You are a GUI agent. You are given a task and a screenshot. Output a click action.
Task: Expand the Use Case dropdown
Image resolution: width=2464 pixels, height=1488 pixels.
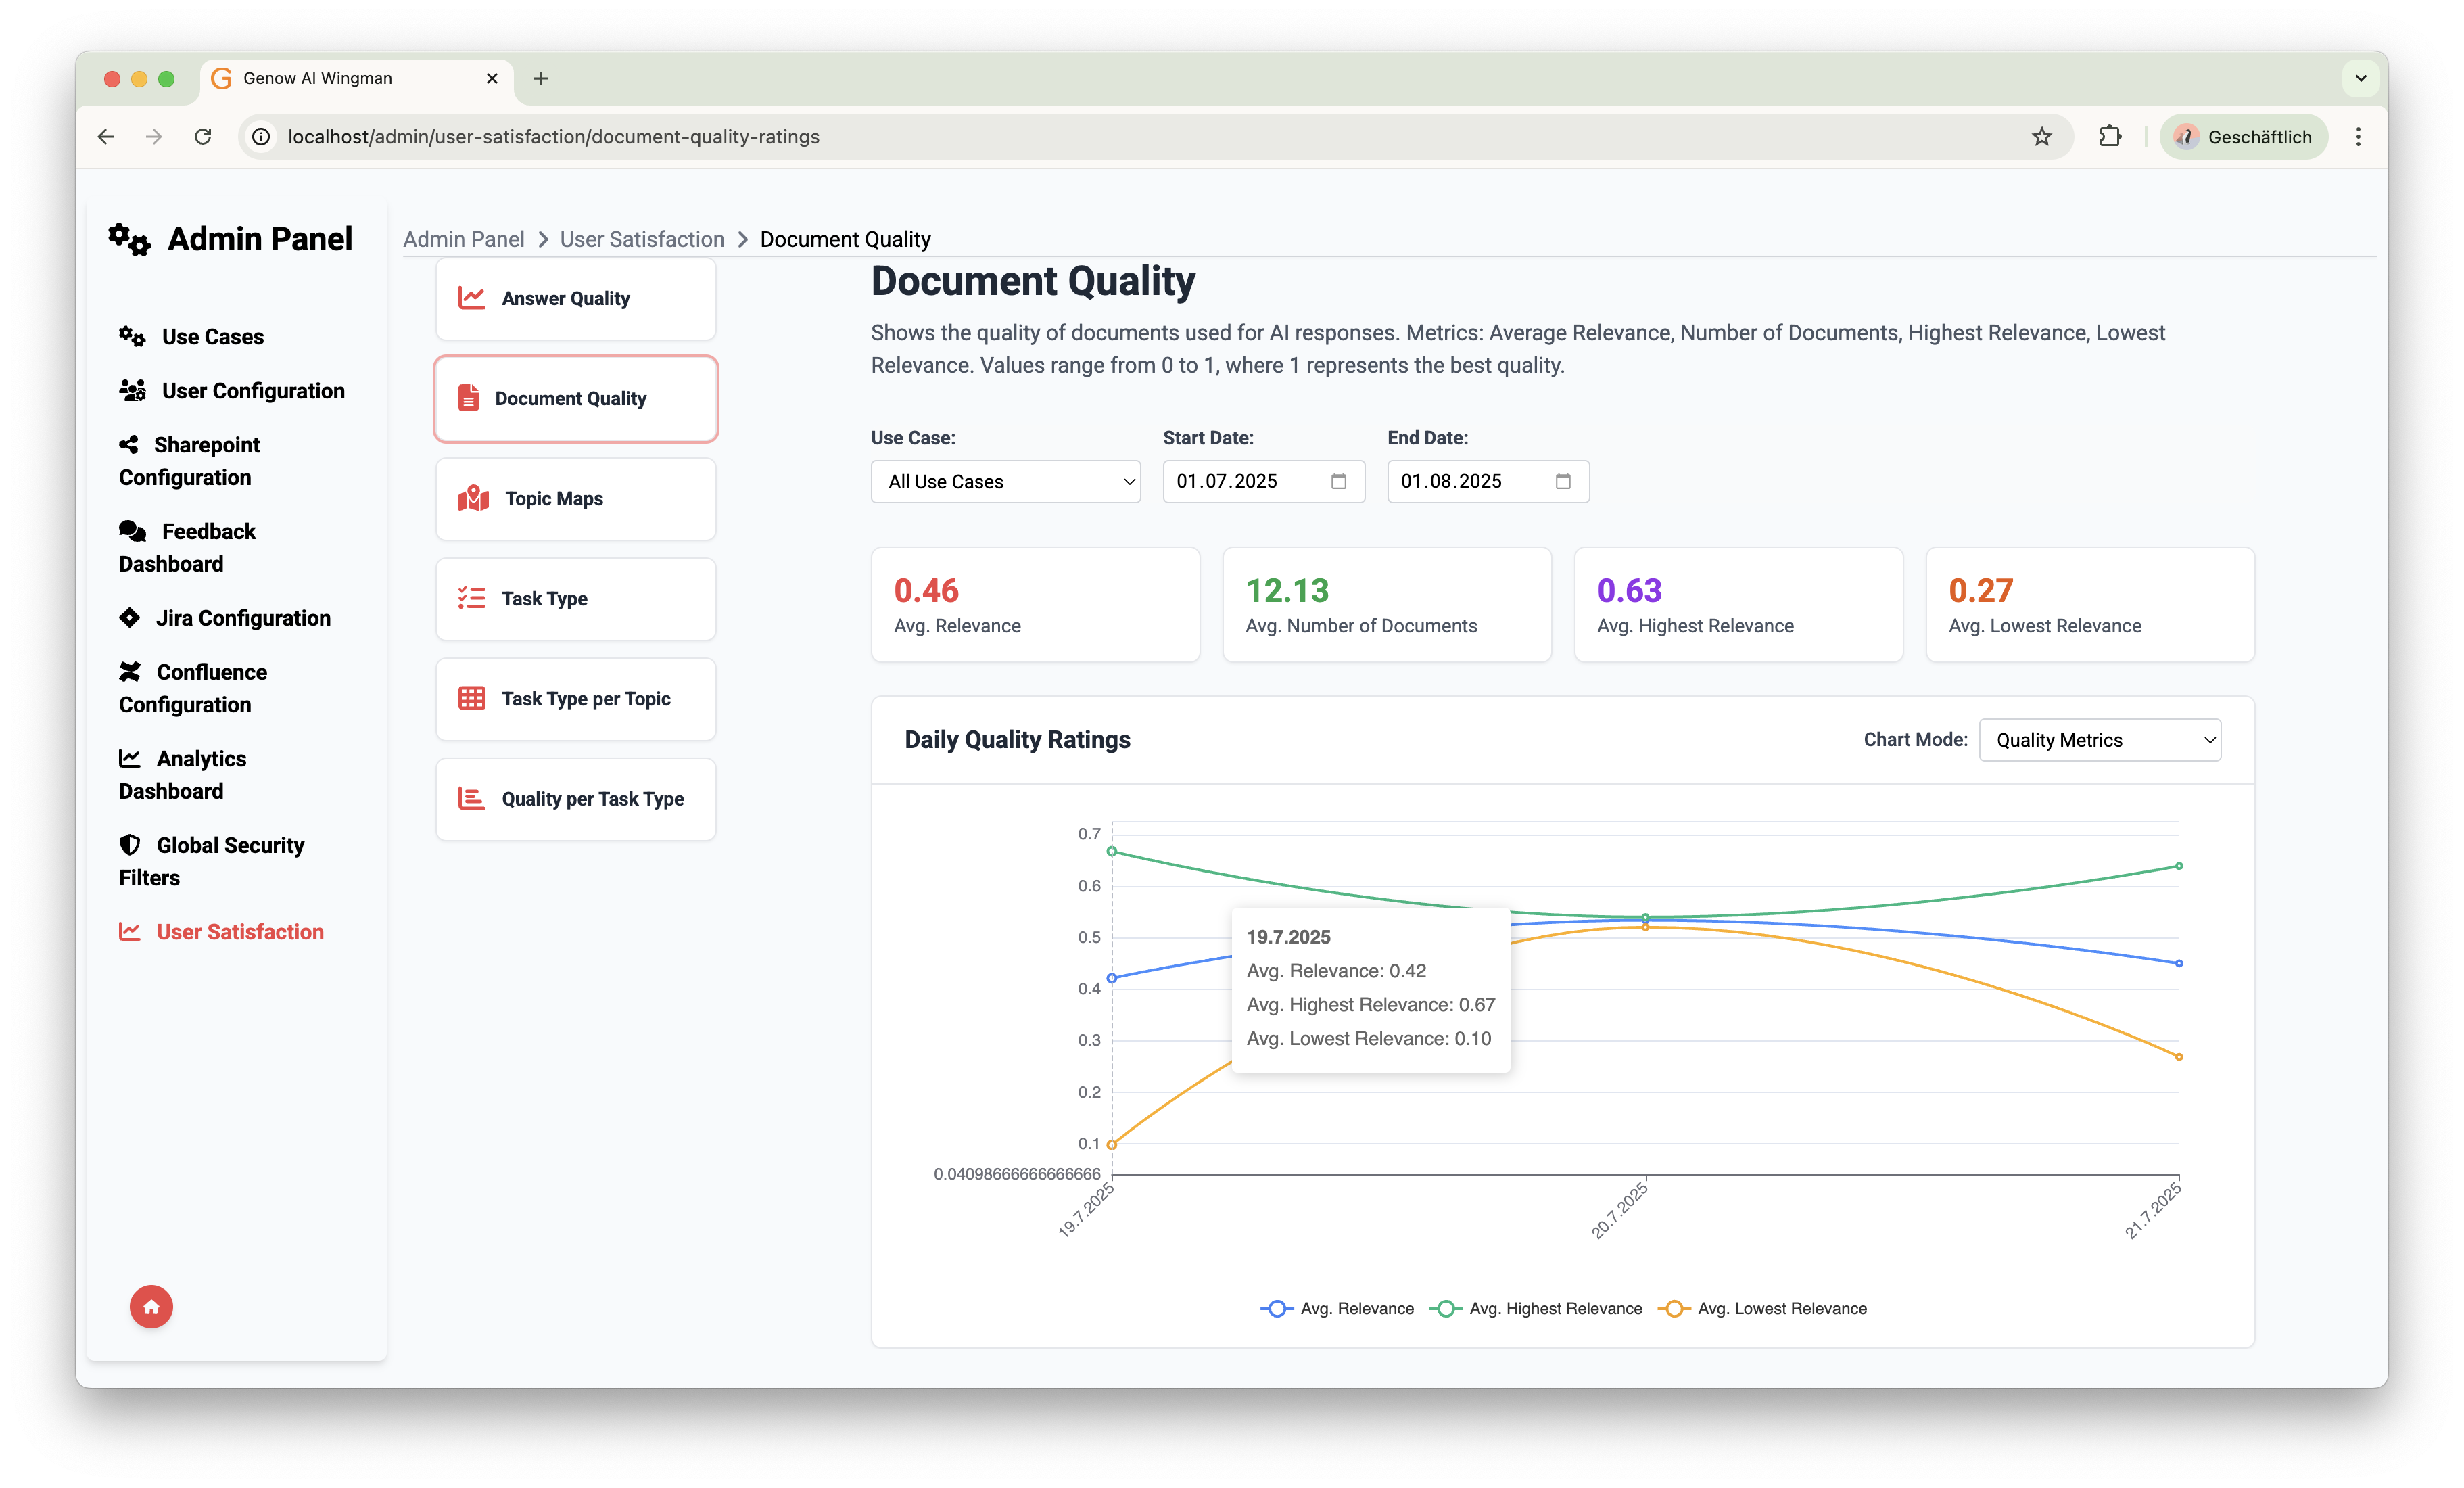pos(1005,481)
